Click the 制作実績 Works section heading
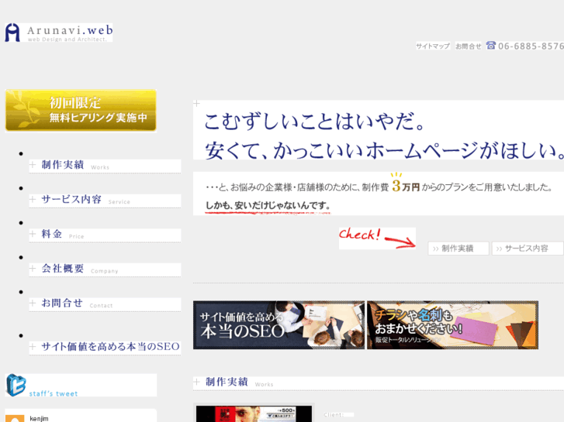 pos(379,383)
